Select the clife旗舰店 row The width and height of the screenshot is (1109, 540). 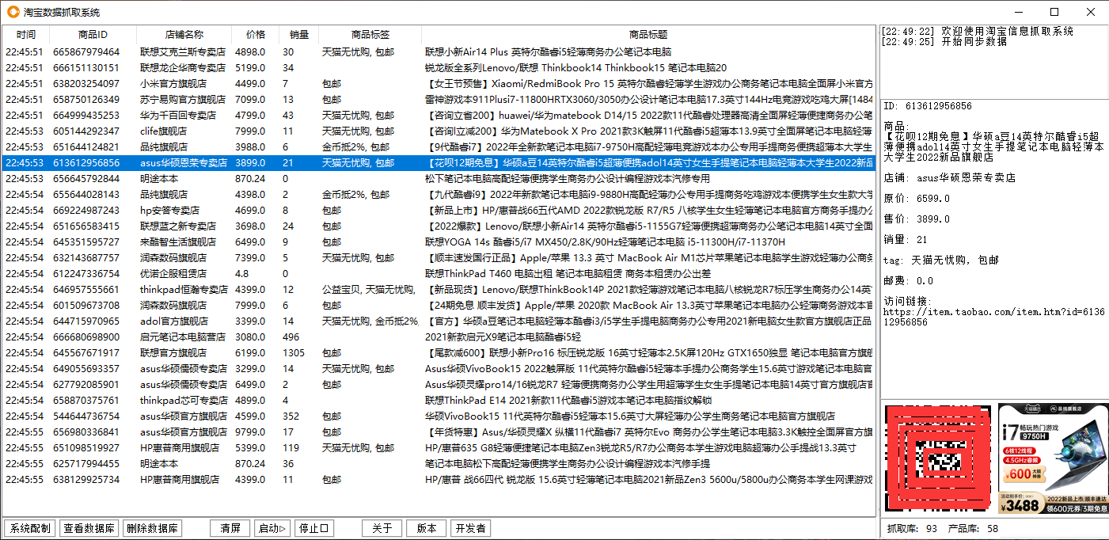coord(438,131)
